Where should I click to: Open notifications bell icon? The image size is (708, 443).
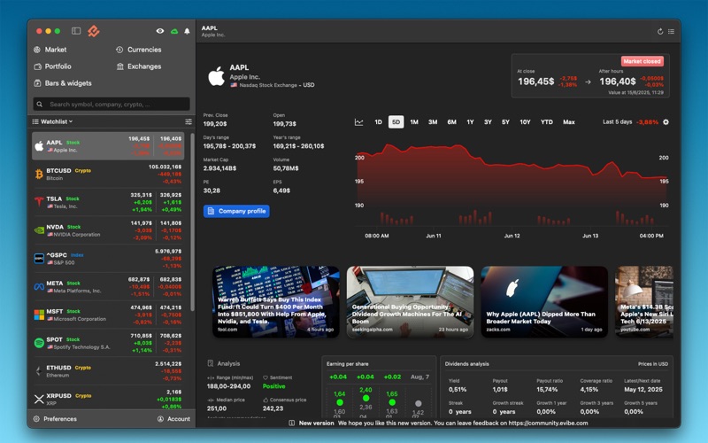[x=187, y=31]
